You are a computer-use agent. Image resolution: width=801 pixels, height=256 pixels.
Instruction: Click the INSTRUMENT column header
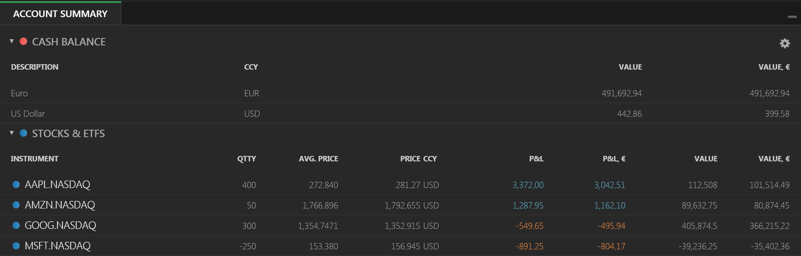click(x=35, y=159)
